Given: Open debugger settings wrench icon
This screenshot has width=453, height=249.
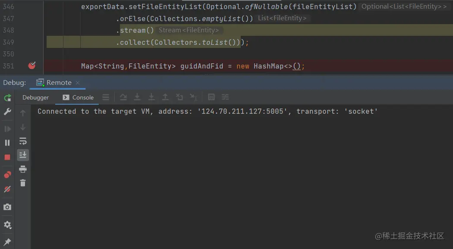Looking at the screenshot, I should [x=7, y=112].
